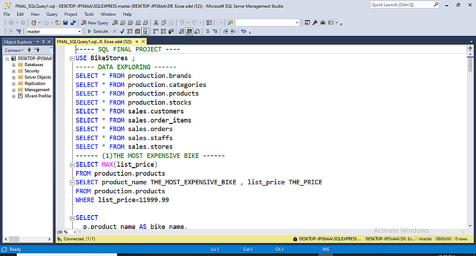Click the Change Connection icon

click(x=19, y=31)
